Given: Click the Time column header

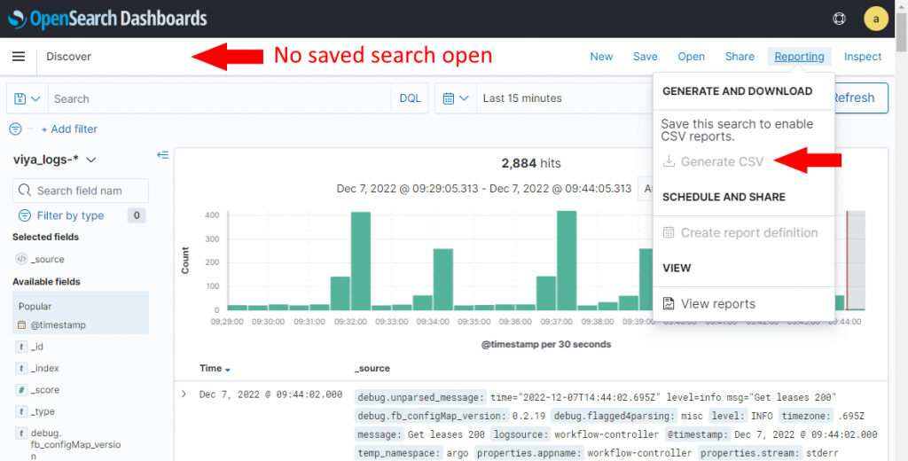Looking at the screenshot, I should pos(211,368).
